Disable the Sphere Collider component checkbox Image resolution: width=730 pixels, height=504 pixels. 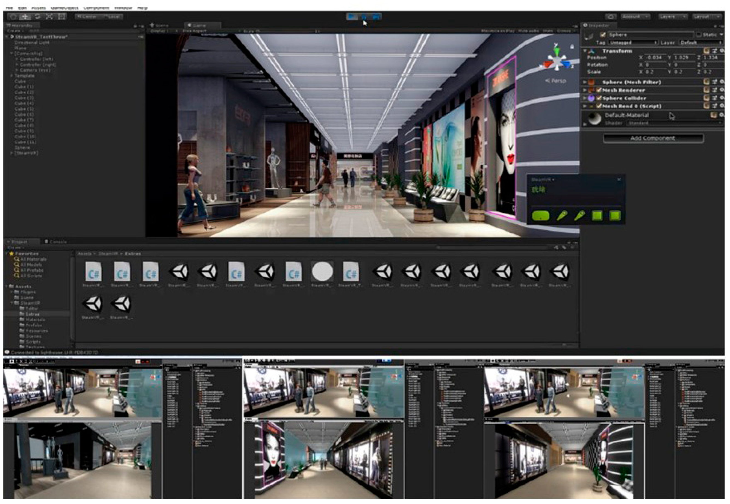599,98
